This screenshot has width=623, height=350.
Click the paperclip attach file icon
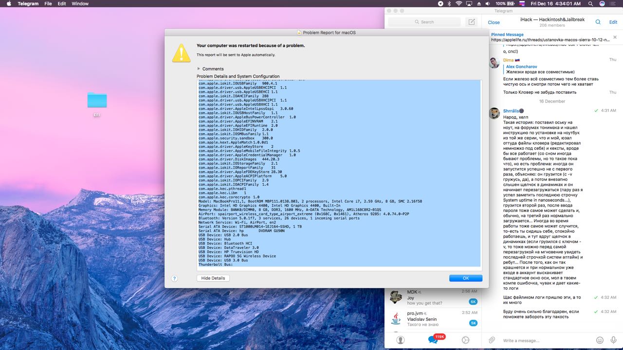(x=492, y=340)
